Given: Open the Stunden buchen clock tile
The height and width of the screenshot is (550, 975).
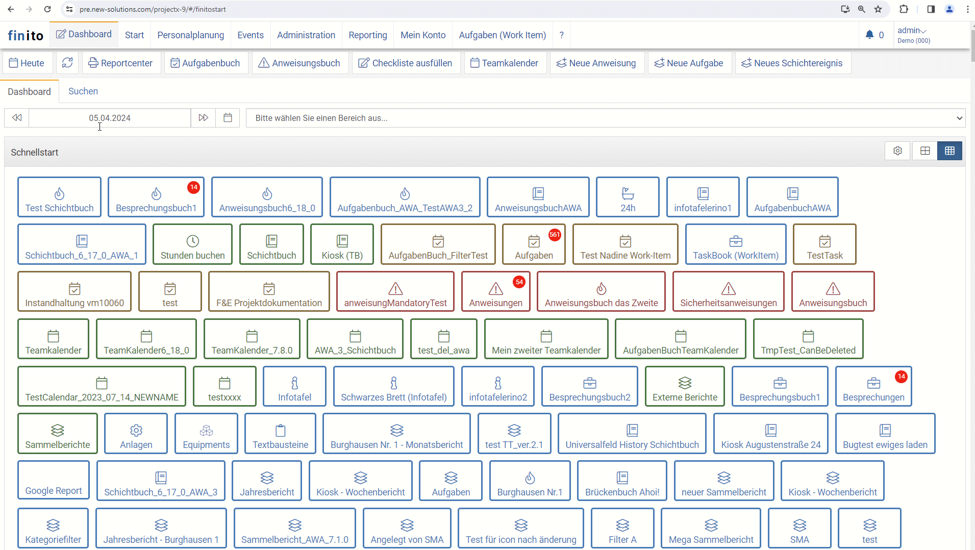Looking at the screenshot, I should (x=192, y=245).
